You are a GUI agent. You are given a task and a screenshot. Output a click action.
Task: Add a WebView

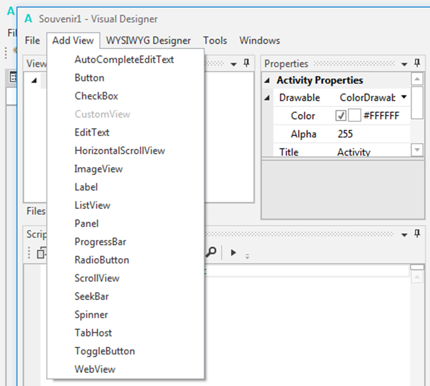click(126, 369)
